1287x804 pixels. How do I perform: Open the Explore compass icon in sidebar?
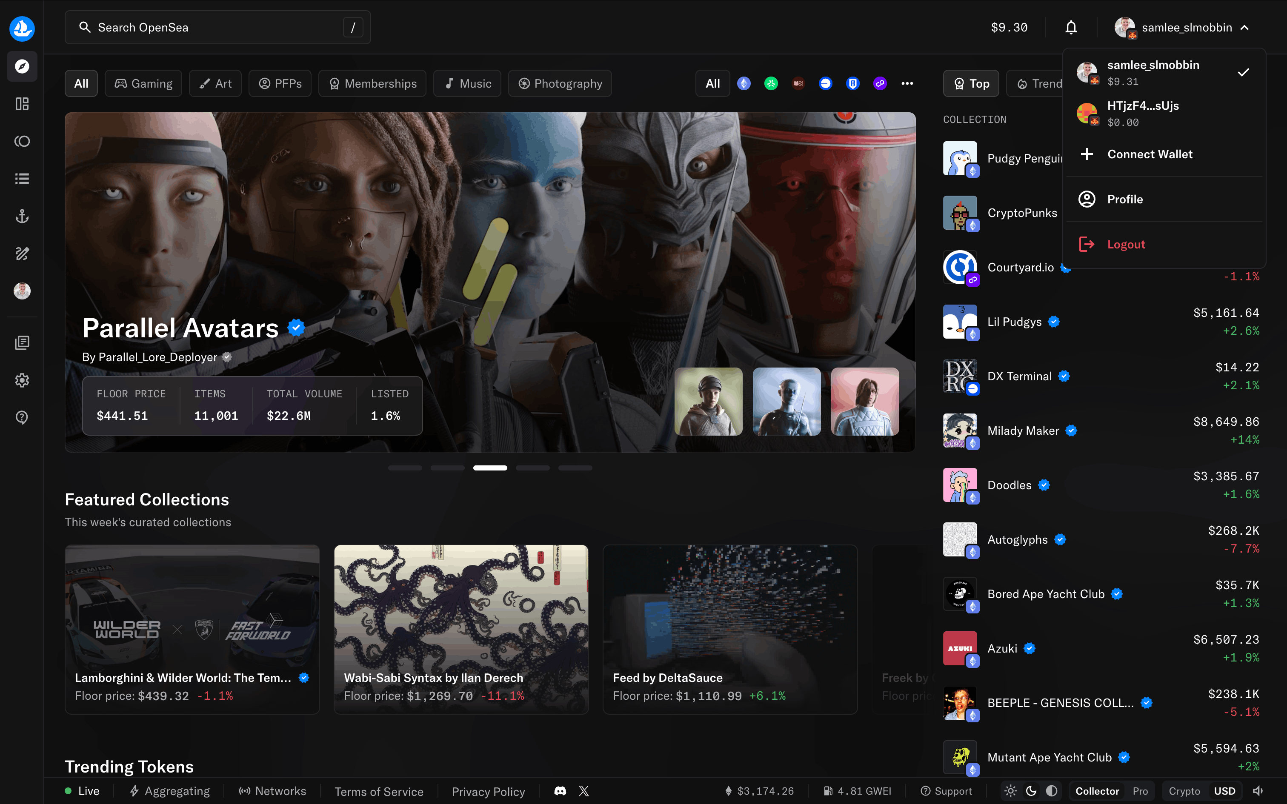(x=22, y=66)
